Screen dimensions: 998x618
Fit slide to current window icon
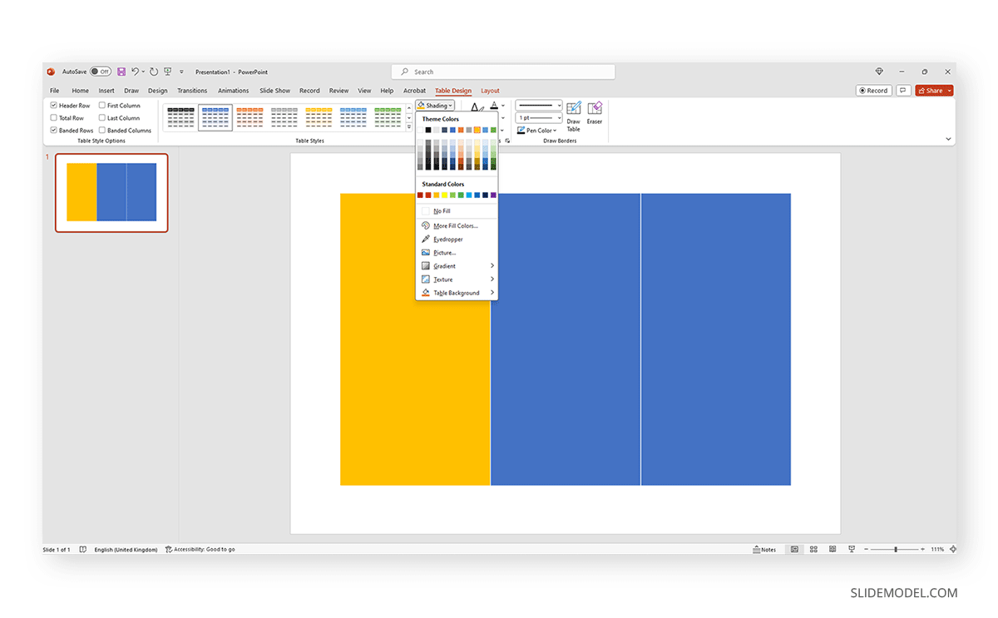(x=952, y=550)
